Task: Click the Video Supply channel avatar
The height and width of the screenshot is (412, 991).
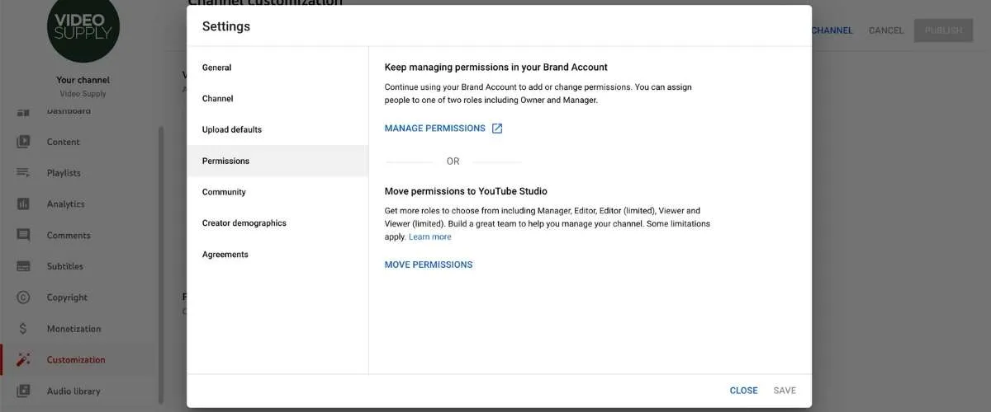Action: pyautogui.click(x=83, y=28)
